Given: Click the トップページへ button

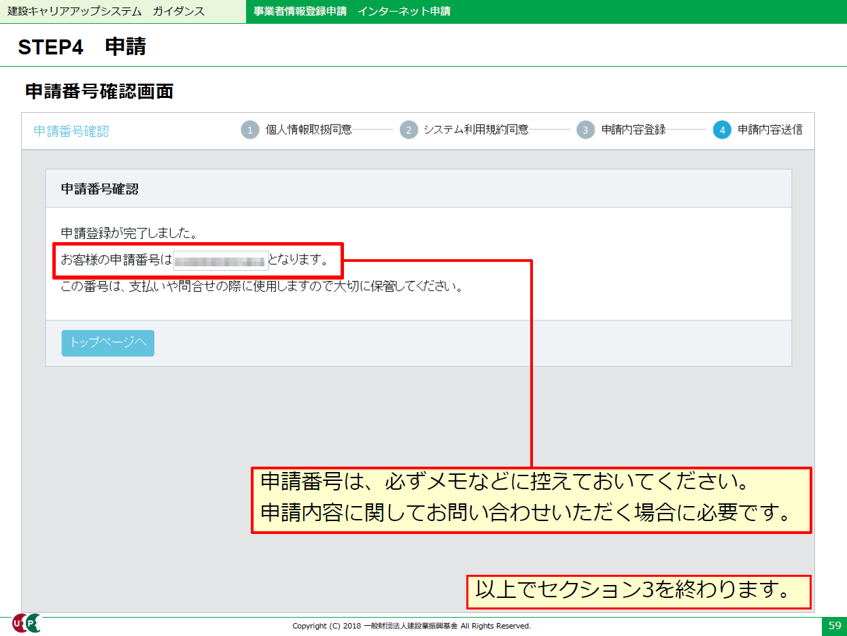Looking at the screenshot, I should (108, 343).
